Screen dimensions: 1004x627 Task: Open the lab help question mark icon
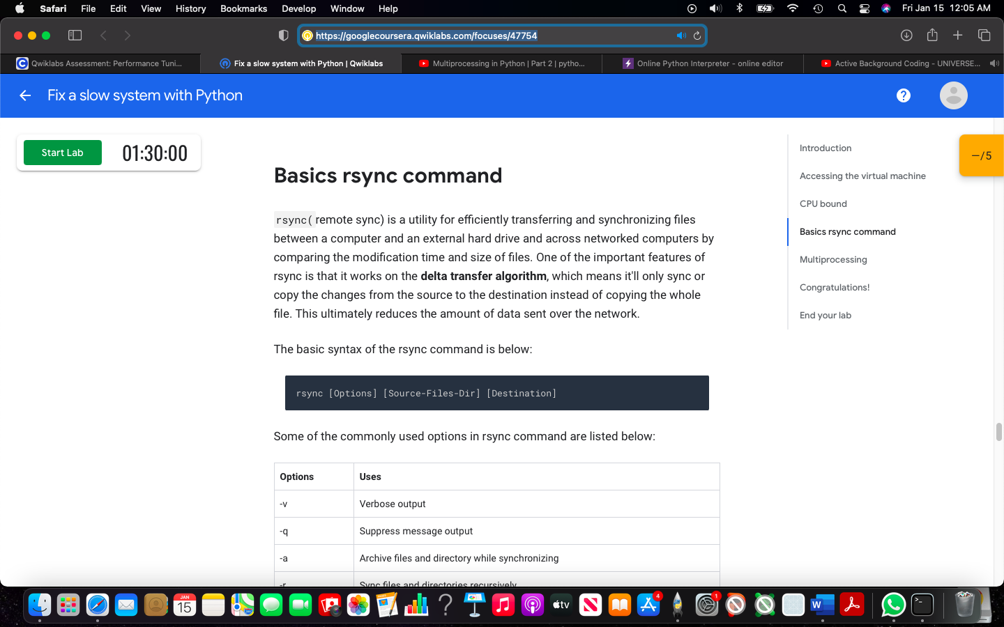[904, 95]
